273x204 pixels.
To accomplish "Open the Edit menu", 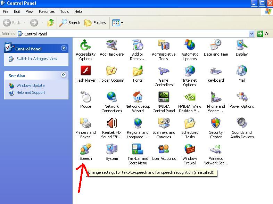I will tap(17, 11).
